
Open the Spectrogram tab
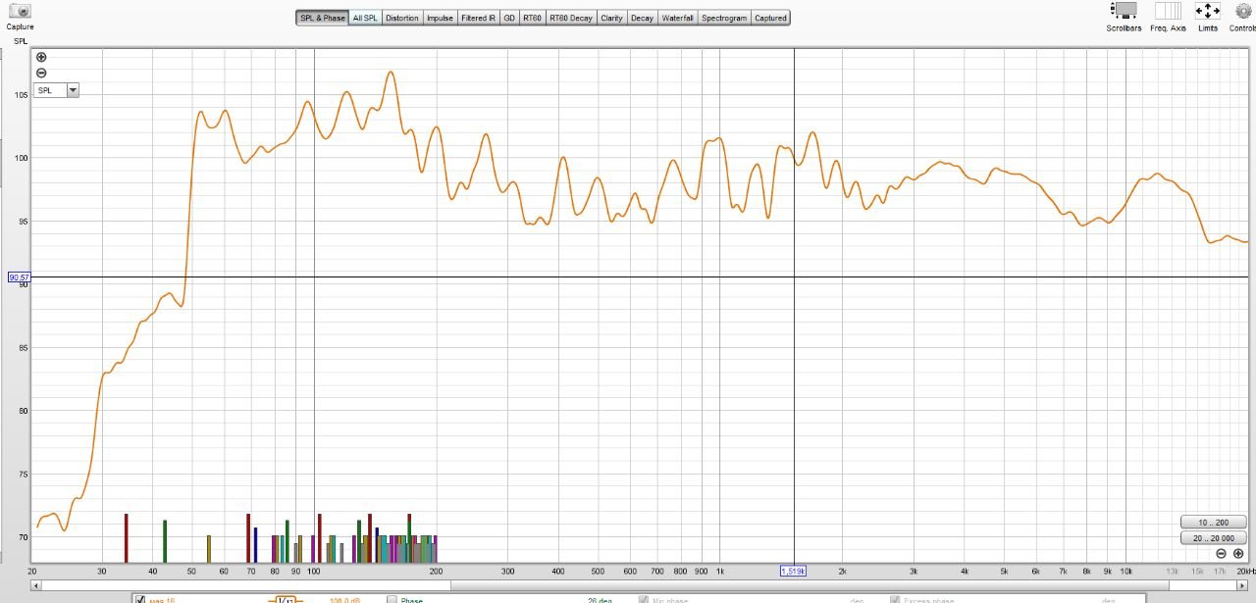724,18
